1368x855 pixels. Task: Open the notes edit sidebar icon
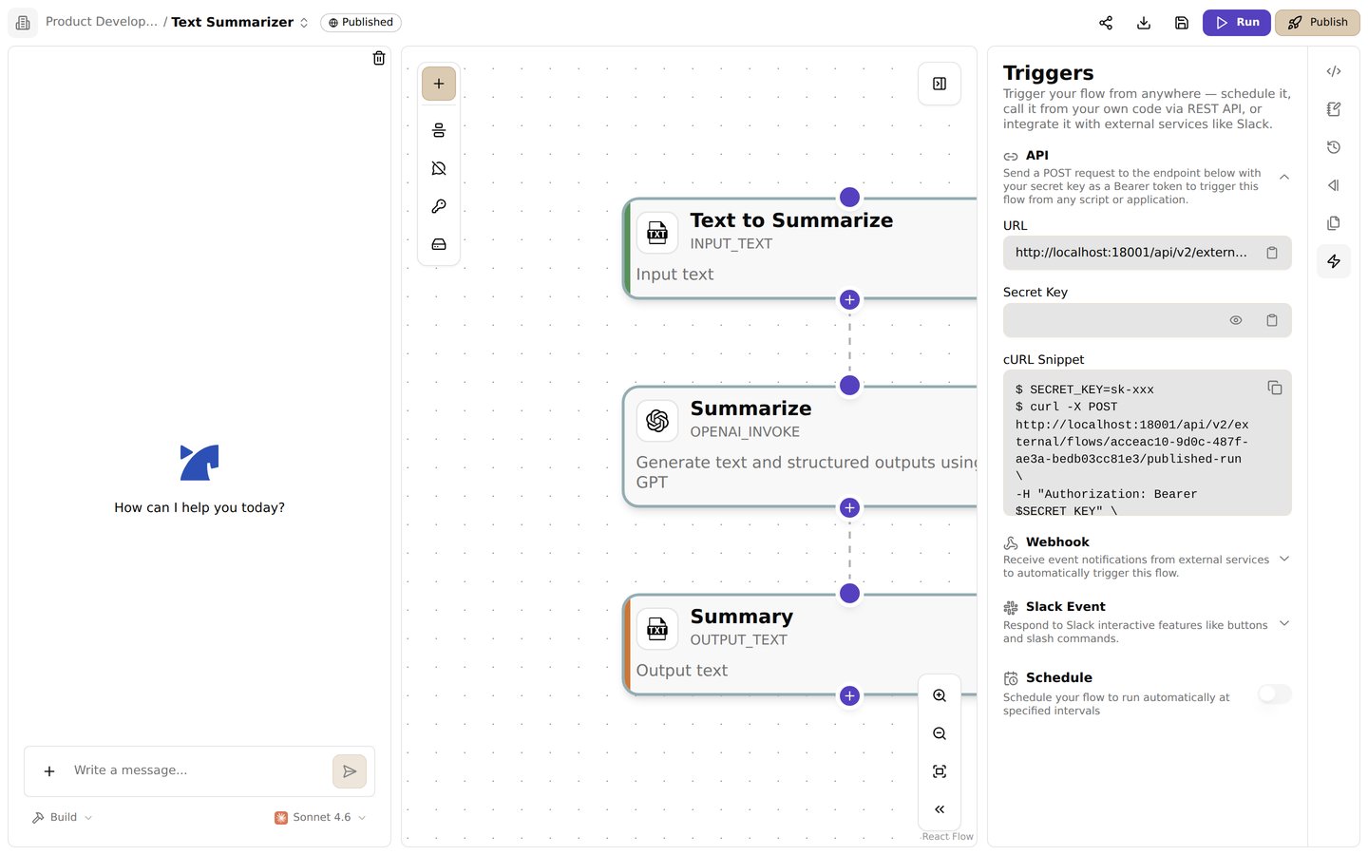click(x=1334, y=109)
